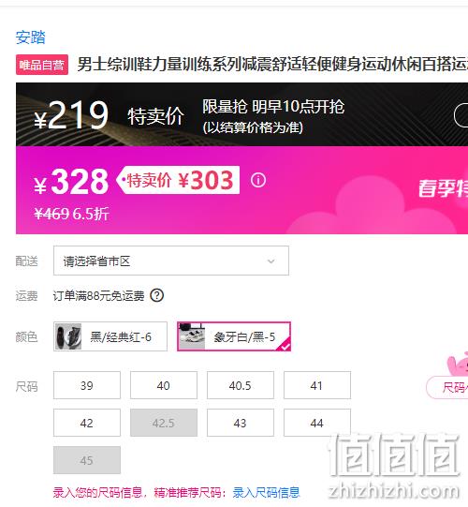The height and width of the screenshot is (507, 468).
Task: Click the 唯品自营 badge
Action: 42,65
